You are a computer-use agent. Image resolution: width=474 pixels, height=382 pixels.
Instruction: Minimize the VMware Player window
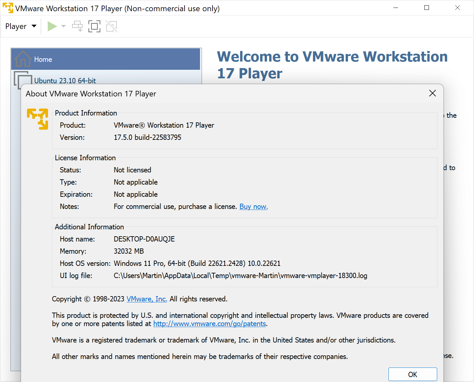point(396,8)
